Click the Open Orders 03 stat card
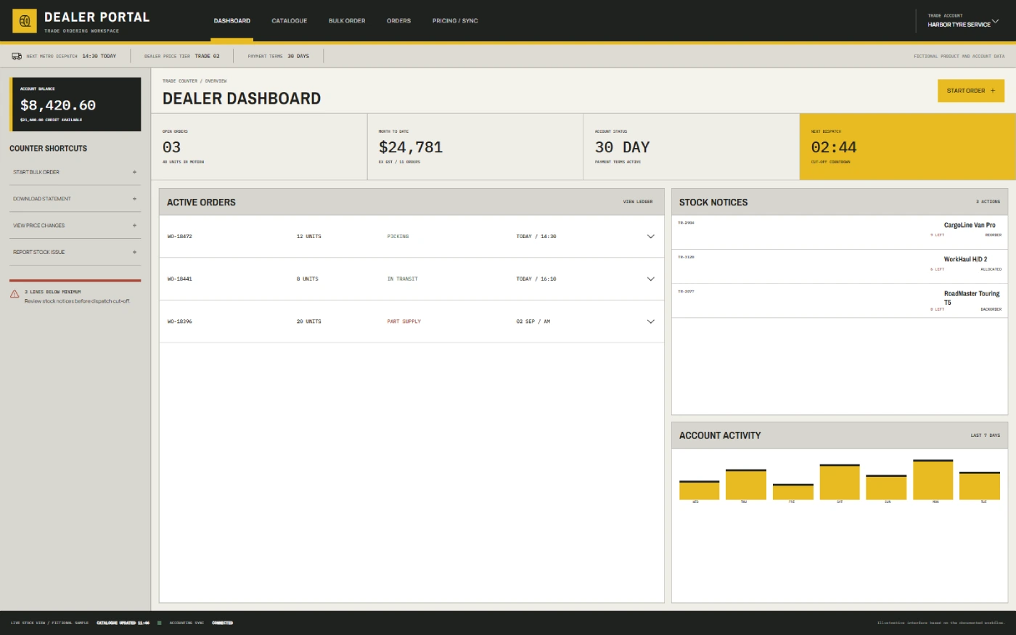 pyautogui.click(x=259, y=147)
